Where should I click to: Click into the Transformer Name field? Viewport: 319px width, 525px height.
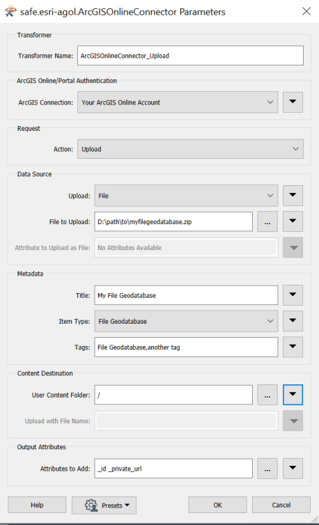[190, 56]
